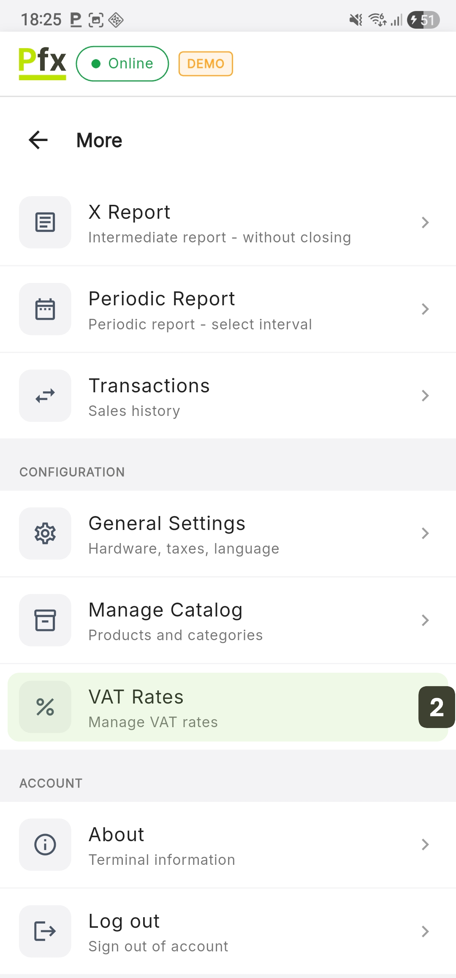Tap the number 2 badge on VAT Rates
Screen dimensions: 456x978
pos(436,707)
